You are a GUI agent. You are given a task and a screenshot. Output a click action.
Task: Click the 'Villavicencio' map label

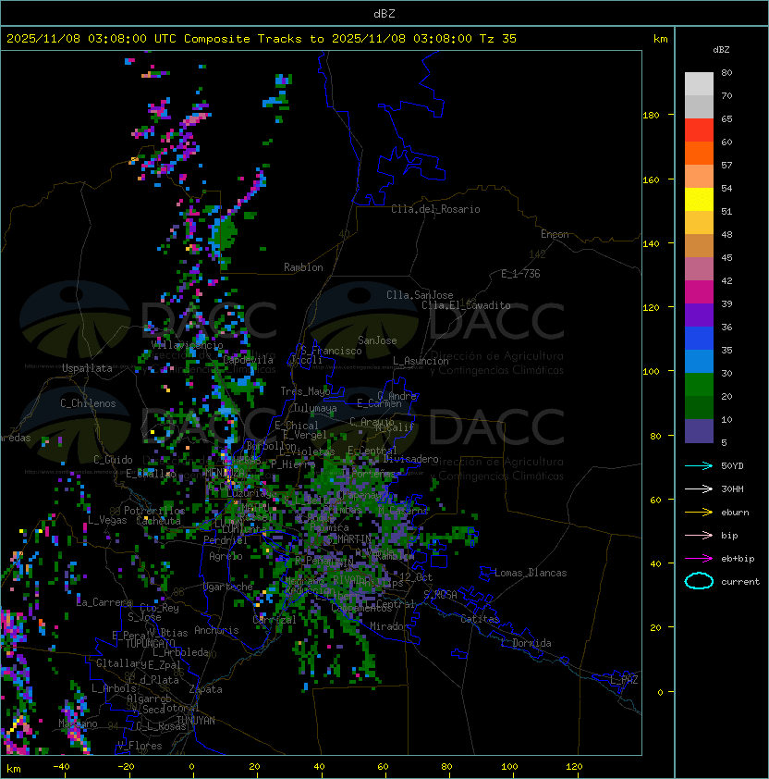(187, 345)
